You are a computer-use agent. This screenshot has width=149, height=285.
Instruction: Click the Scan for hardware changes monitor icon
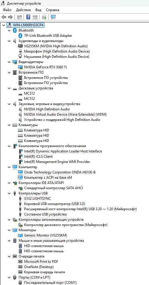pos(53,17)
